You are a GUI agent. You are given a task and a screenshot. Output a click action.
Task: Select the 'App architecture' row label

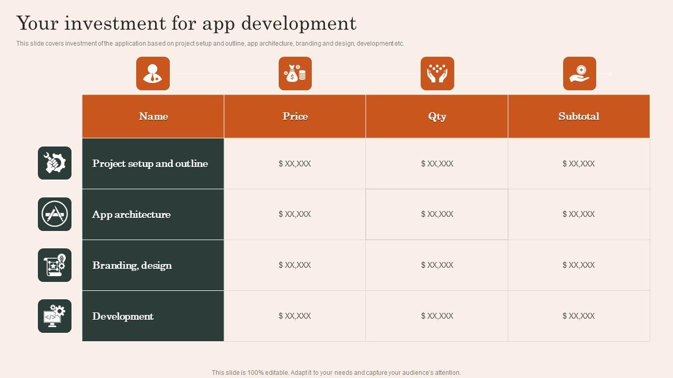tap(153, 215)
